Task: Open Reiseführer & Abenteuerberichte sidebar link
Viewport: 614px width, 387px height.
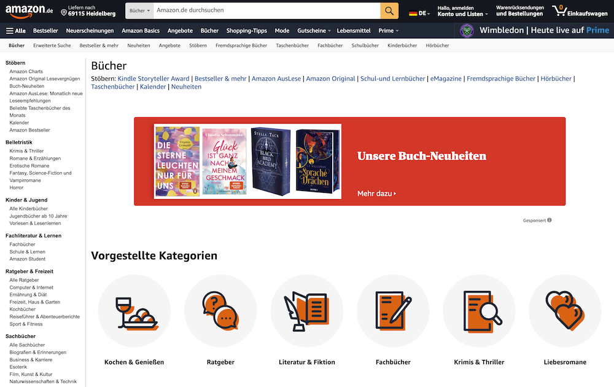Action: tap(45, 316)
